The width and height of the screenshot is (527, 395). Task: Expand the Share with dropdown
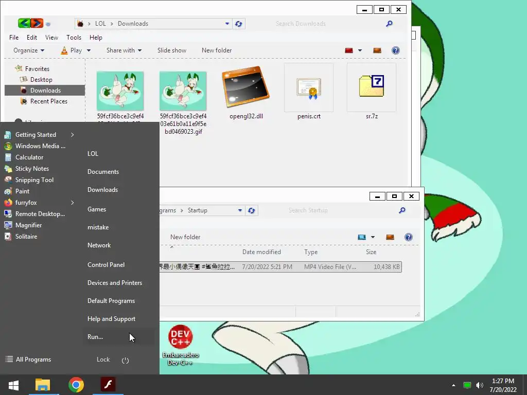click(x=124, y=50)
